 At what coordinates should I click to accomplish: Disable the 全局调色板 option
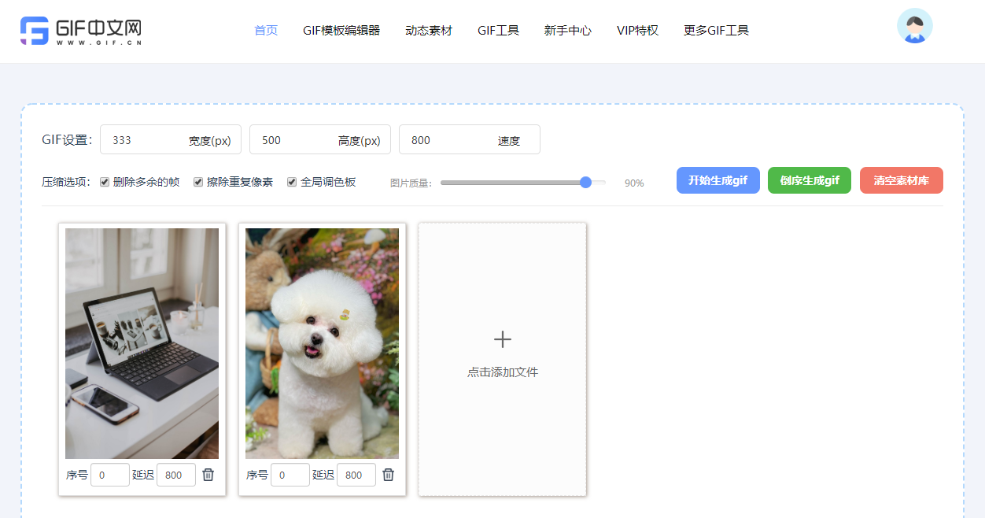tap(291, 182)
